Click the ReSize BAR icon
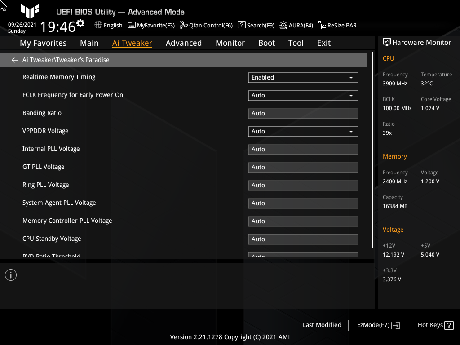This screenshot has height=345, width=460. click(x=322, y=25)
